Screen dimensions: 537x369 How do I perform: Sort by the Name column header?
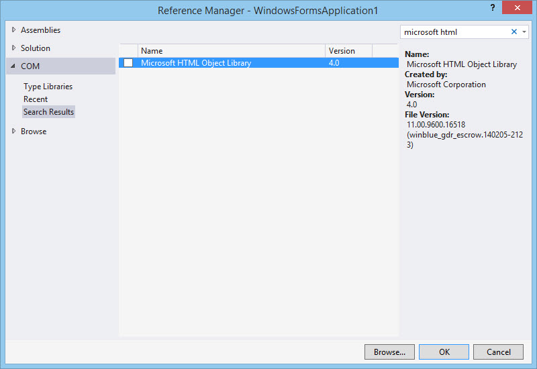231,51
